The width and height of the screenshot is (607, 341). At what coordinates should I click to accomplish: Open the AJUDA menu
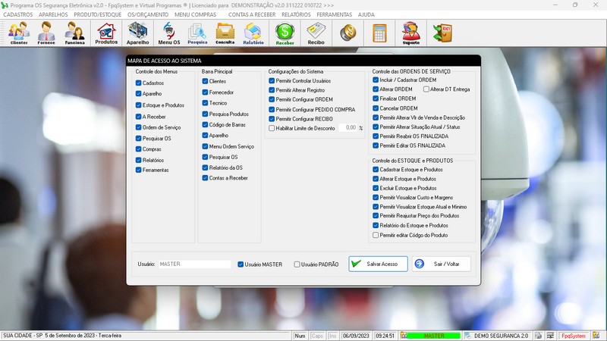pyautogui.click(x=366, y=14)
